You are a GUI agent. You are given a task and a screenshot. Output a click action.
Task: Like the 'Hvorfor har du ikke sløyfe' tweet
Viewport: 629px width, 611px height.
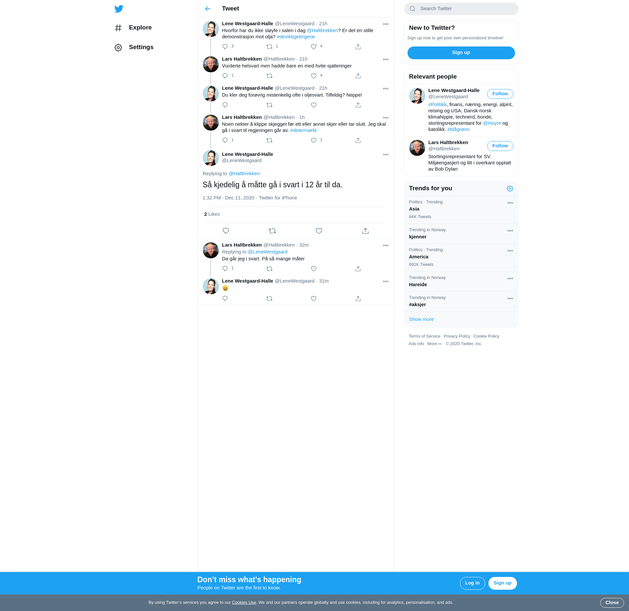[314, 46]
